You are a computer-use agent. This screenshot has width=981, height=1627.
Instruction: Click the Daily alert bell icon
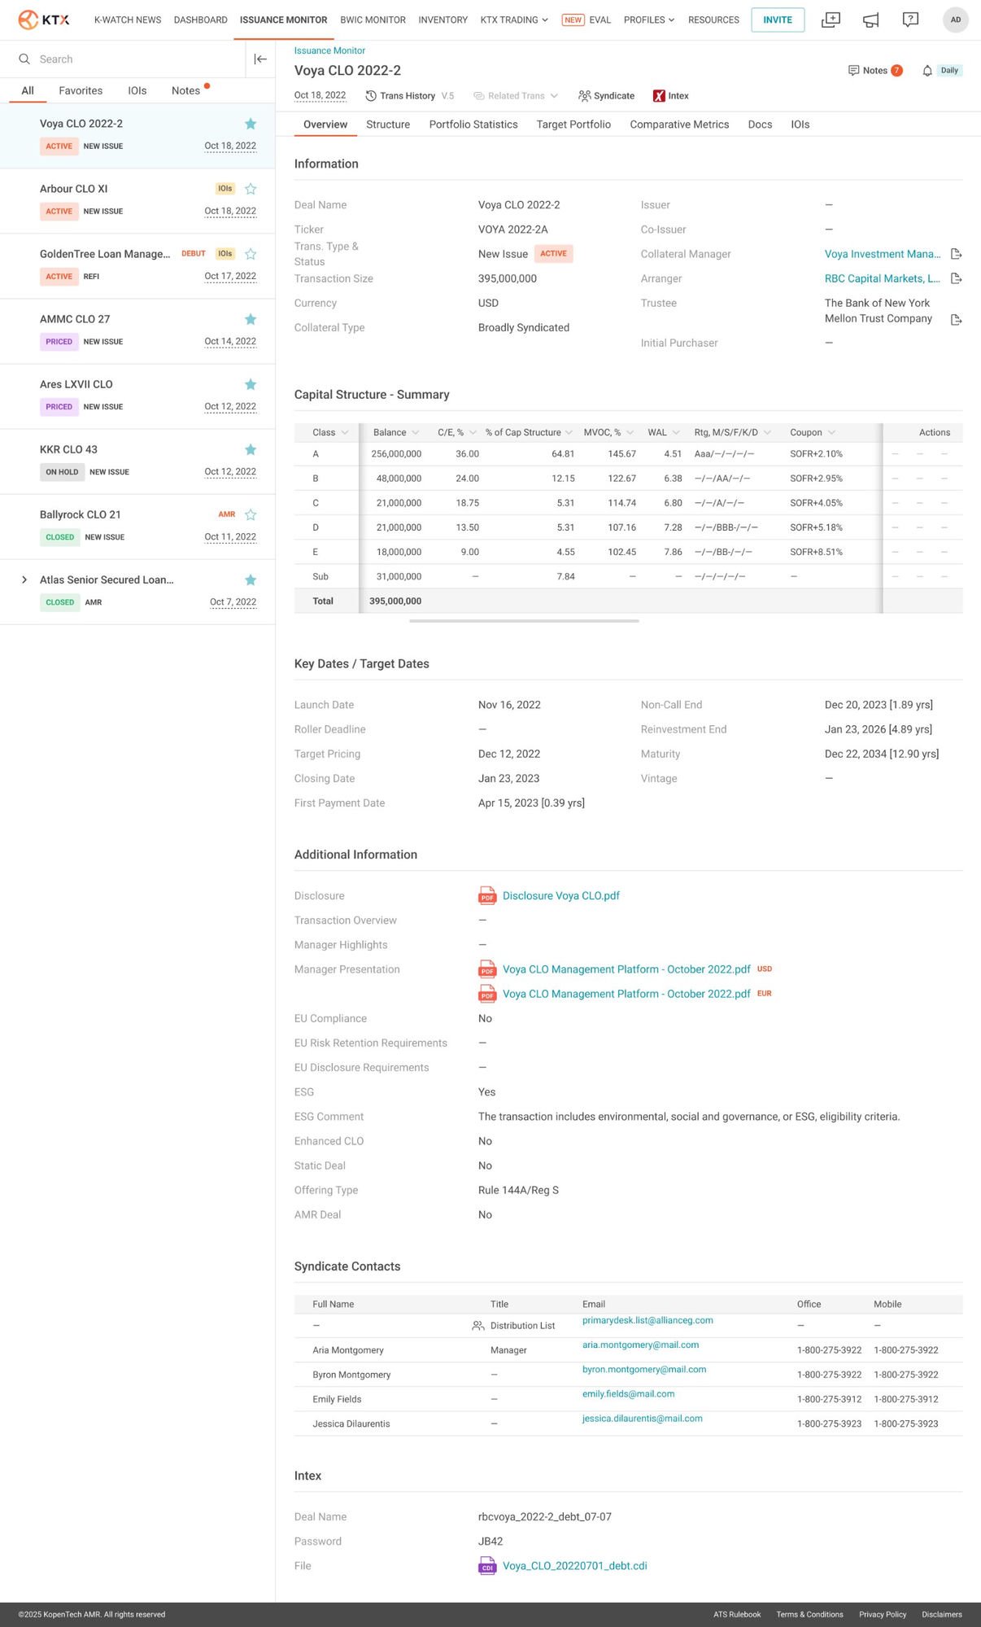pyautogui.click(x=926, y=71)
